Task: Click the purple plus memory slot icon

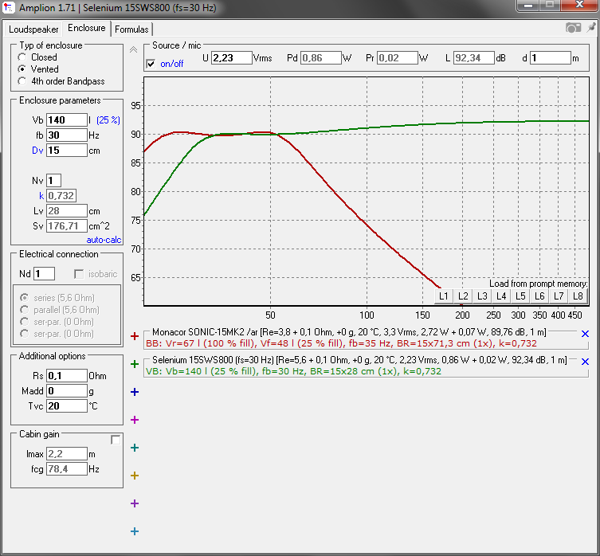Action: pos(135,503)
